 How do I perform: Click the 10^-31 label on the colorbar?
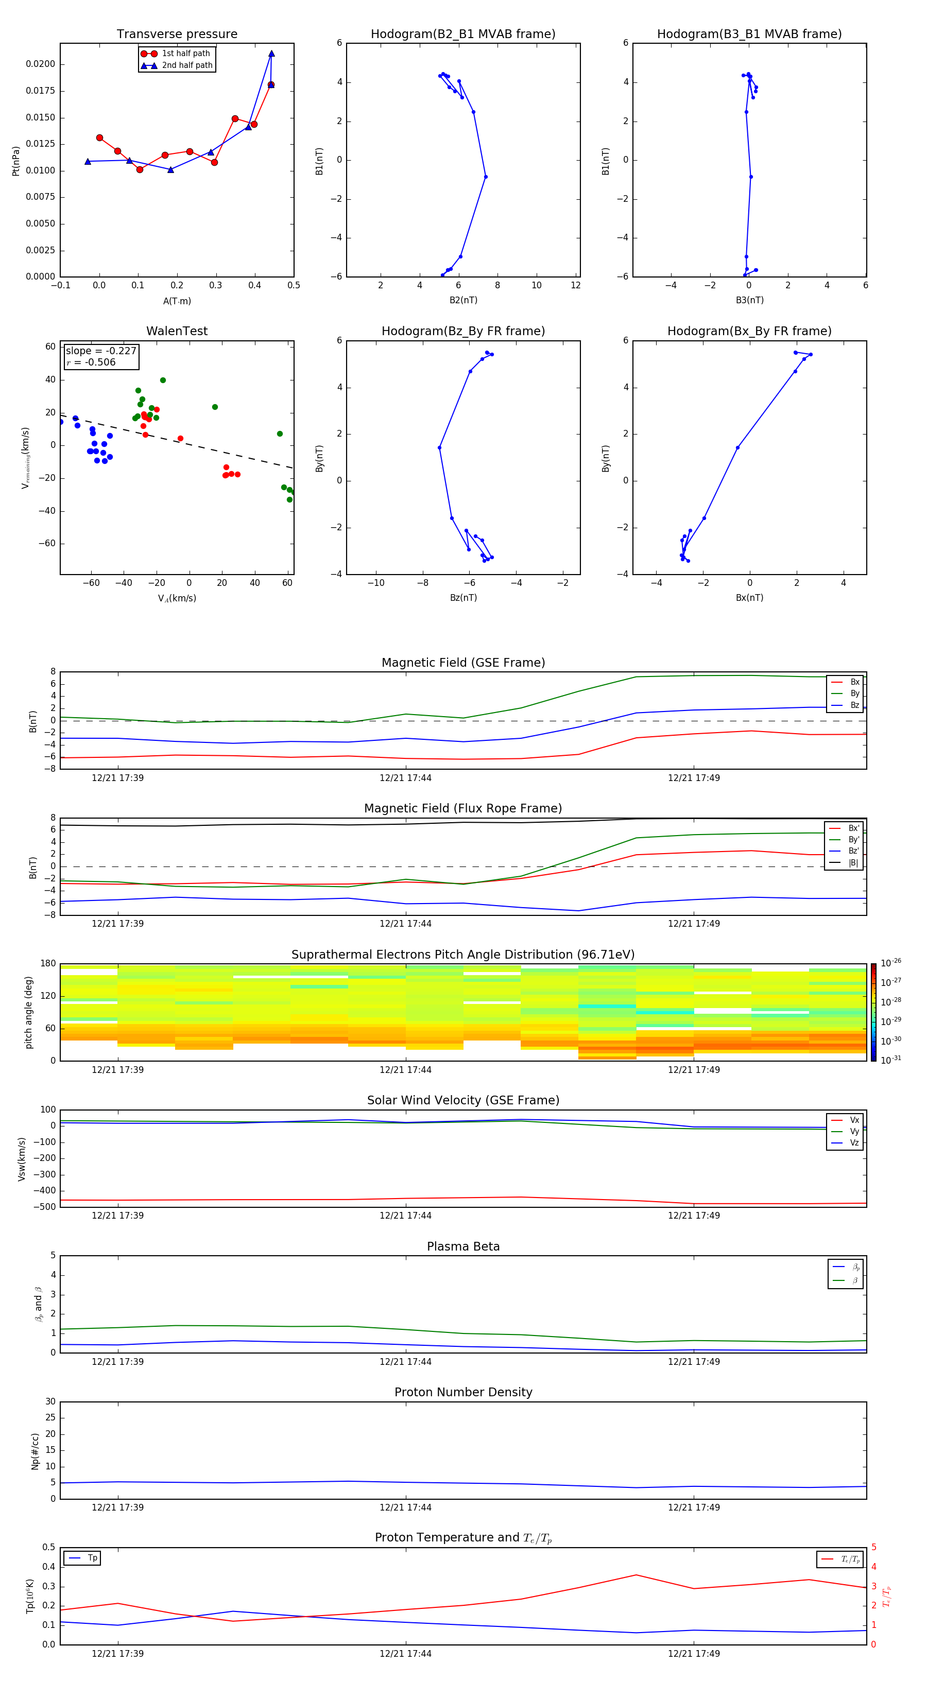click(891, 1060)
